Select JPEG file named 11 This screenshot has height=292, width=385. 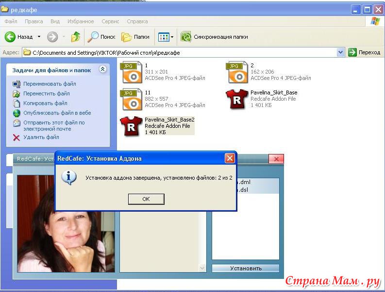click(131, 99)
